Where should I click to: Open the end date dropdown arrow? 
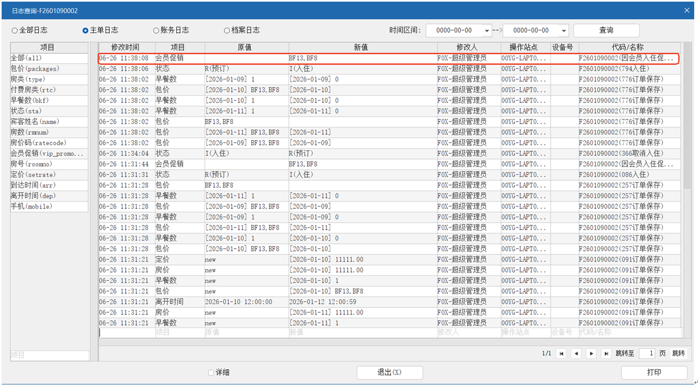tap(564, 31)
